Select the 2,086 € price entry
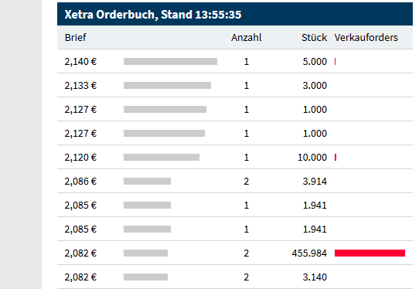 80,182
